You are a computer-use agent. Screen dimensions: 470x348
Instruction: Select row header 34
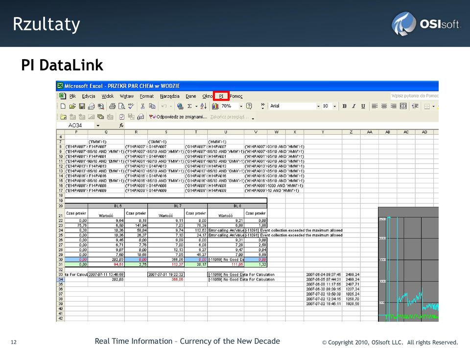61,280
